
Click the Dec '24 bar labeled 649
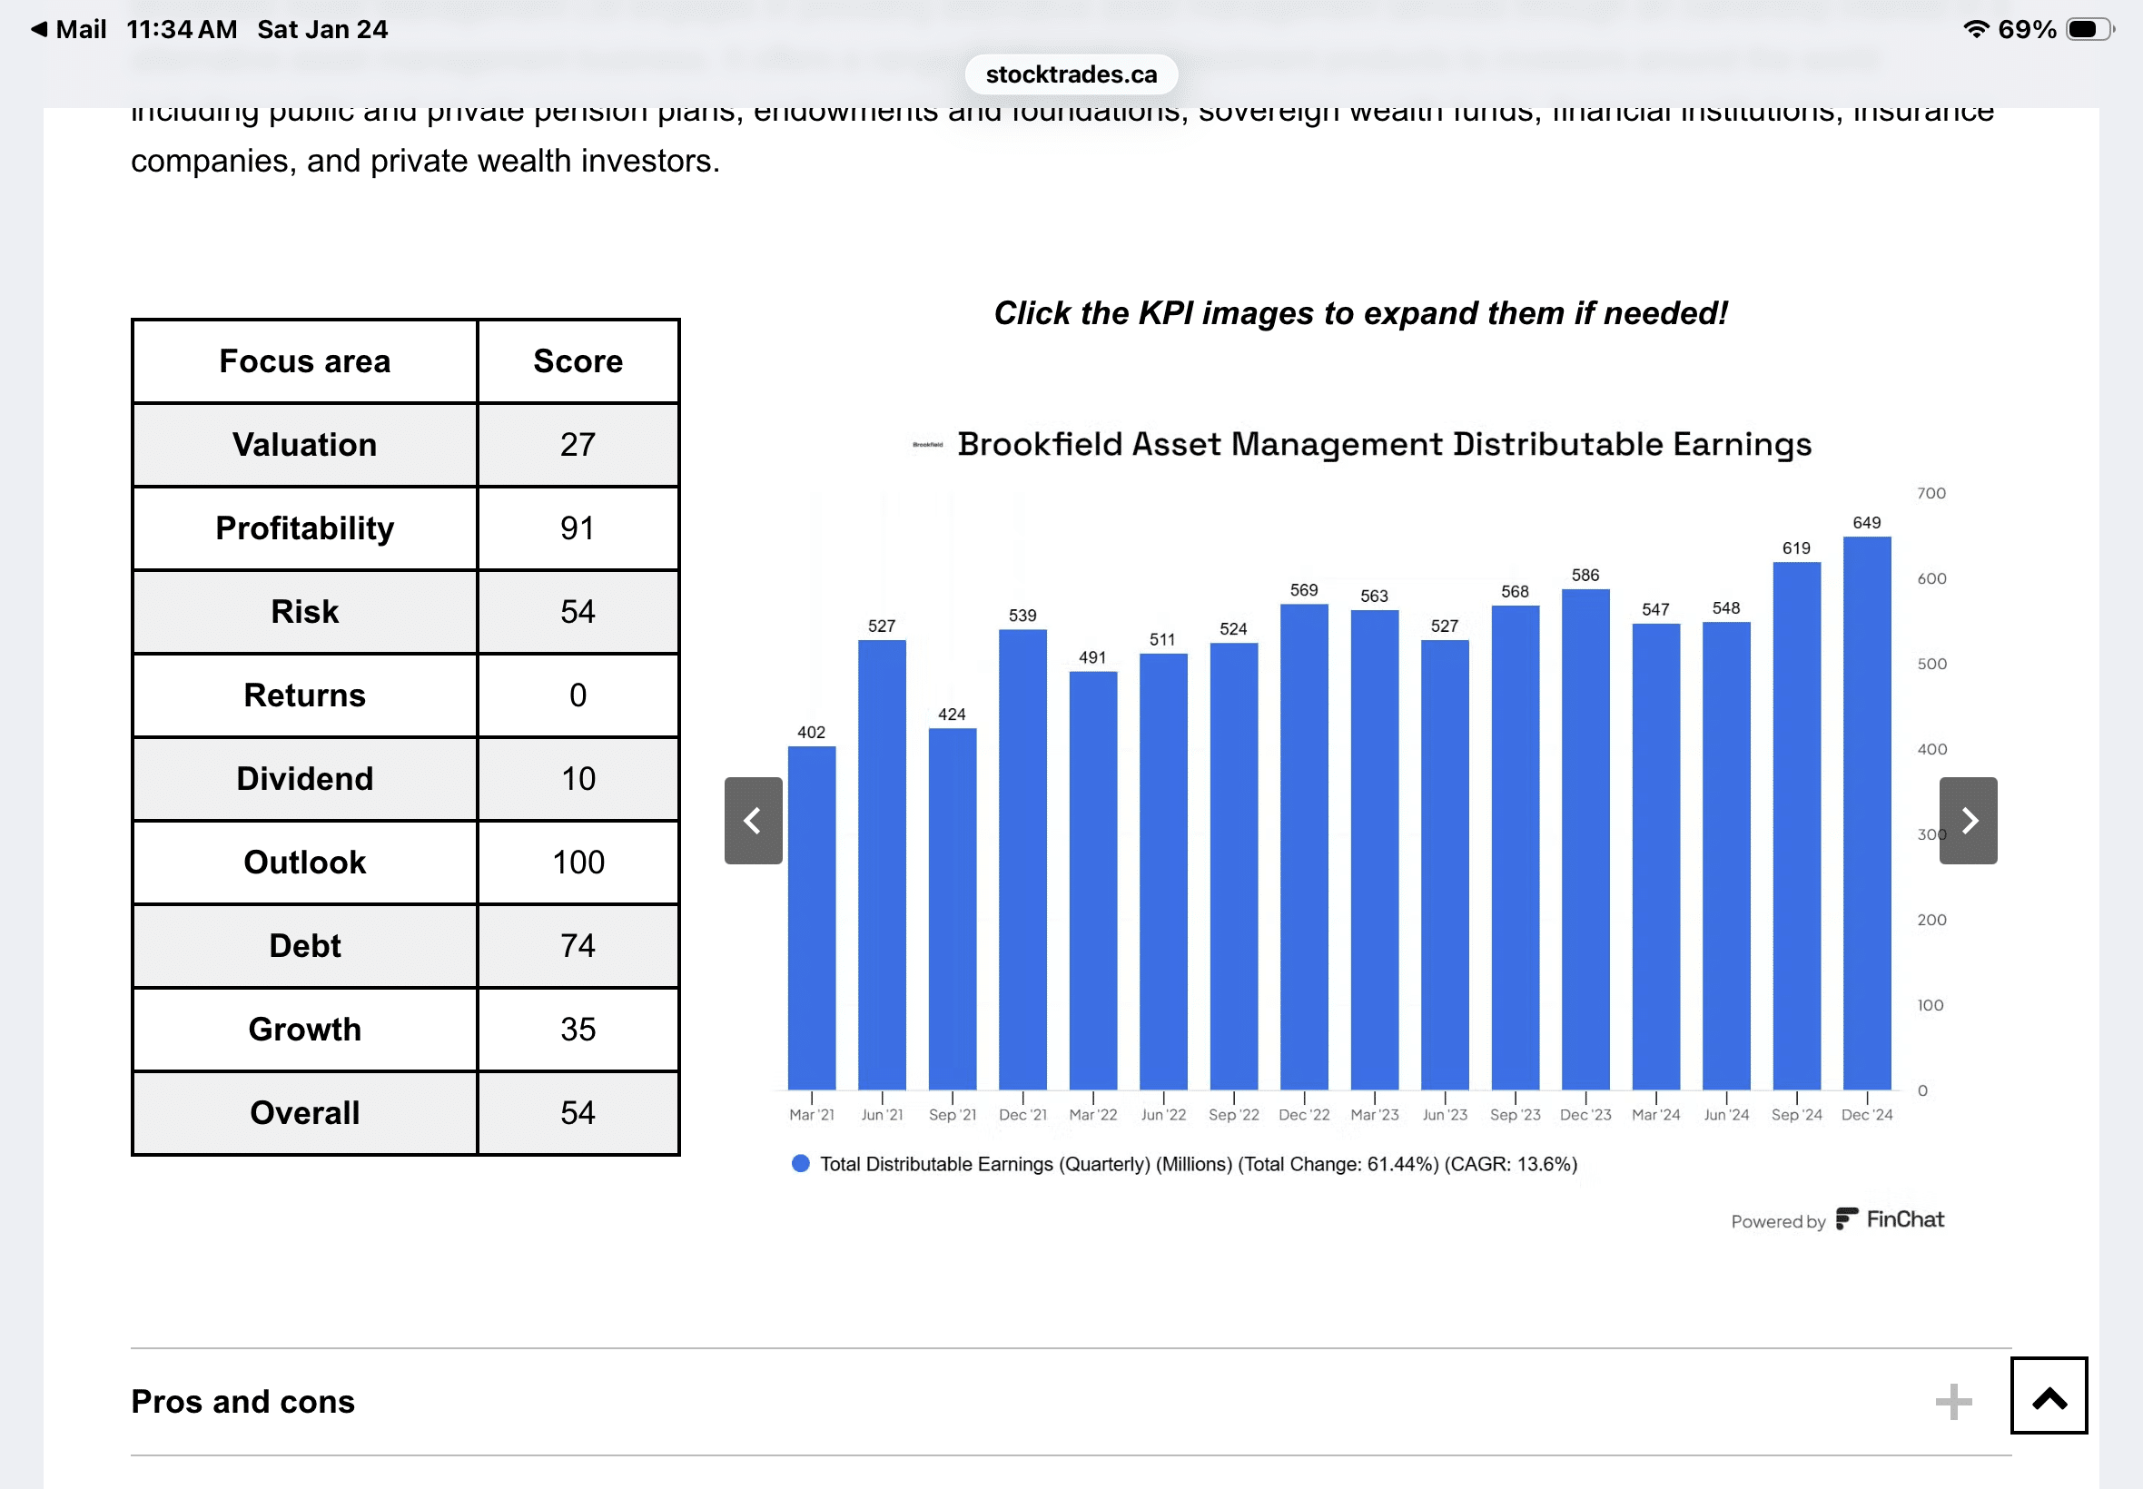[1866, 812]
